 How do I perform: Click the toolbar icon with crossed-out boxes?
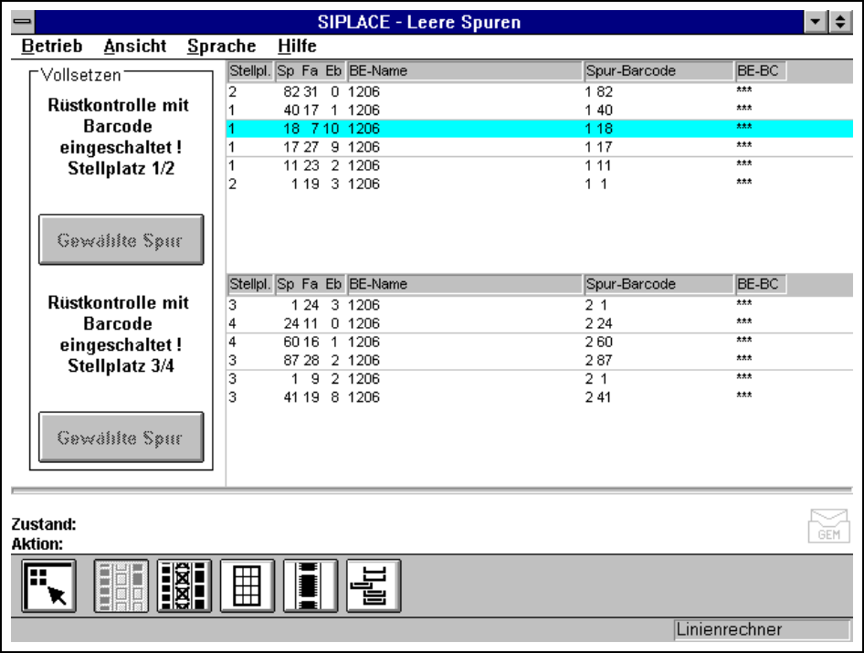(x=184, y=585)
